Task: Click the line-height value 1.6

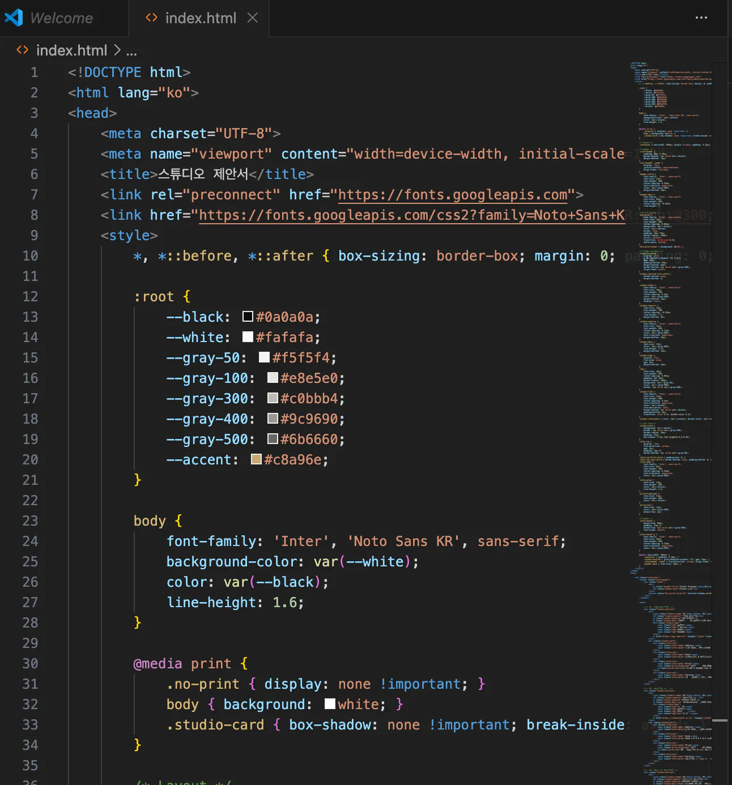Action: pos(285,603)
